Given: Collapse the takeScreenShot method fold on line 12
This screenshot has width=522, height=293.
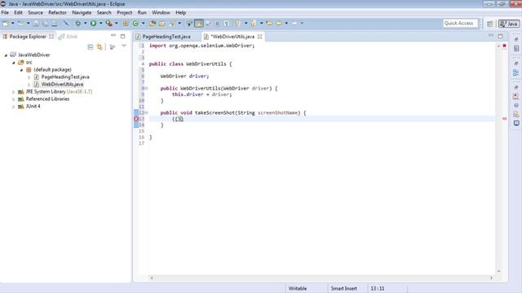Looking at the screenshot, I should [147, 113].
